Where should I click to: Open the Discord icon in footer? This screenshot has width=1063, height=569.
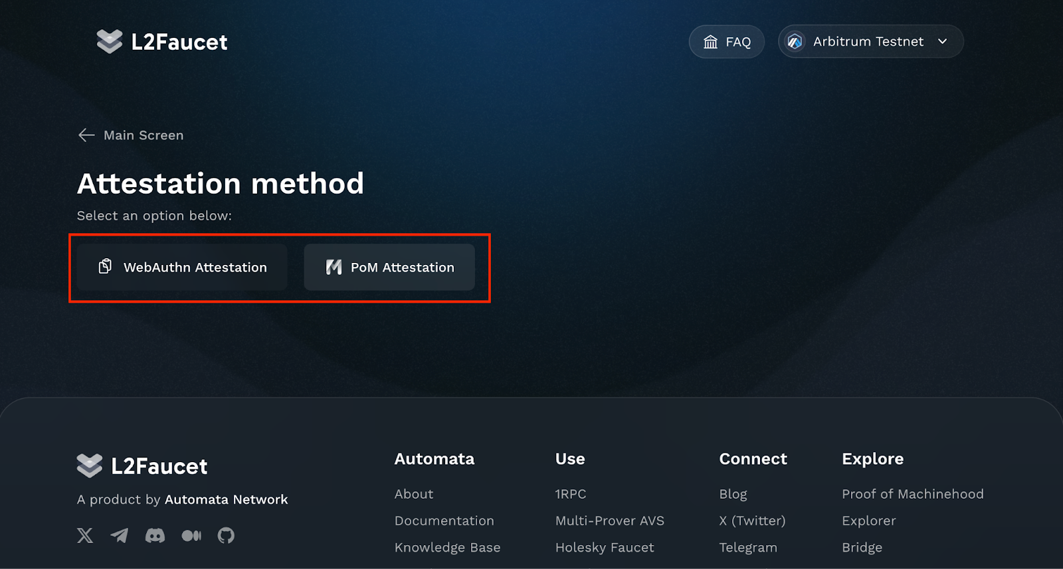tap(155, 535)
